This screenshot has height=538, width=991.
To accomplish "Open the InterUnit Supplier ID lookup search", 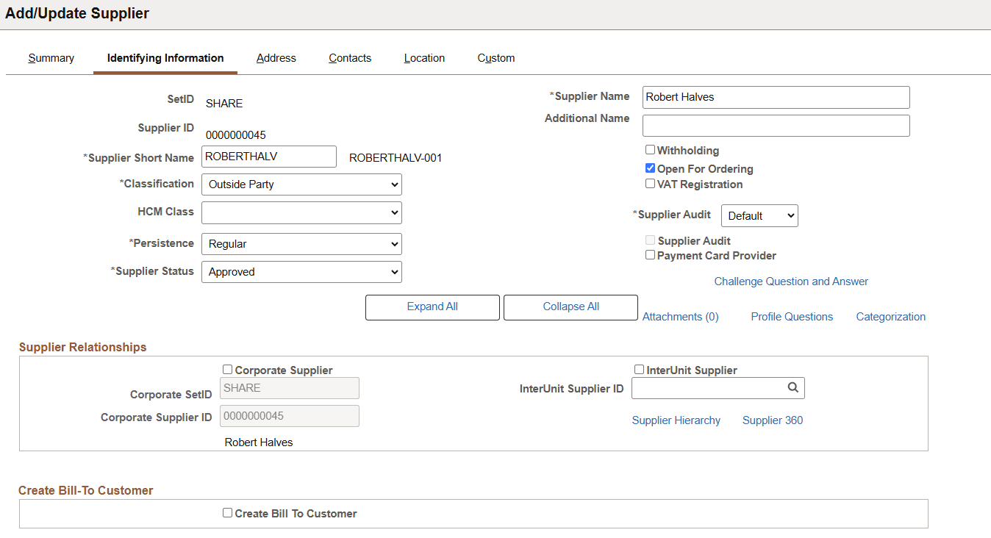I will 793,387.
